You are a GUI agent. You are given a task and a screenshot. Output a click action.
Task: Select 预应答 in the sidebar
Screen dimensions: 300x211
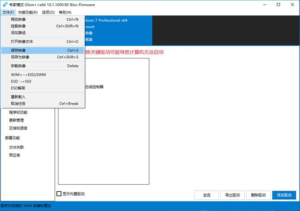[x=15, y=155]
